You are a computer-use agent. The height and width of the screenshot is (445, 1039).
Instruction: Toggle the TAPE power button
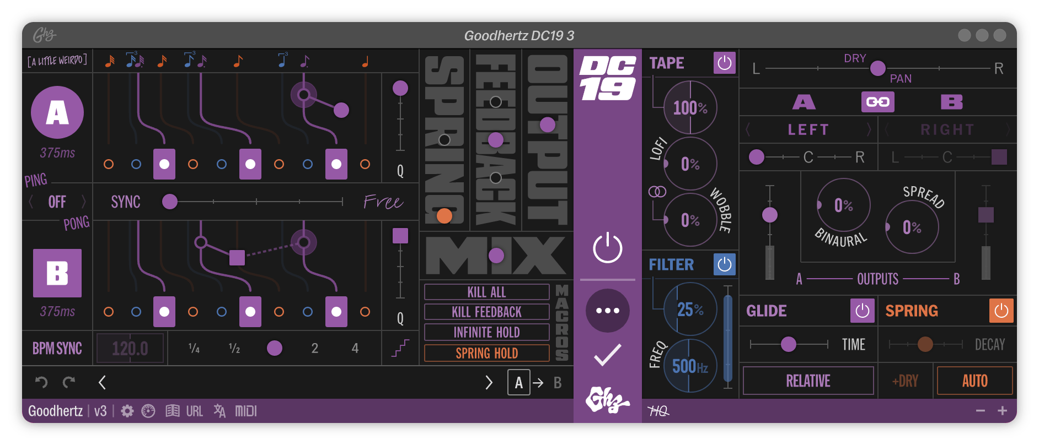[x=725, y=63]
